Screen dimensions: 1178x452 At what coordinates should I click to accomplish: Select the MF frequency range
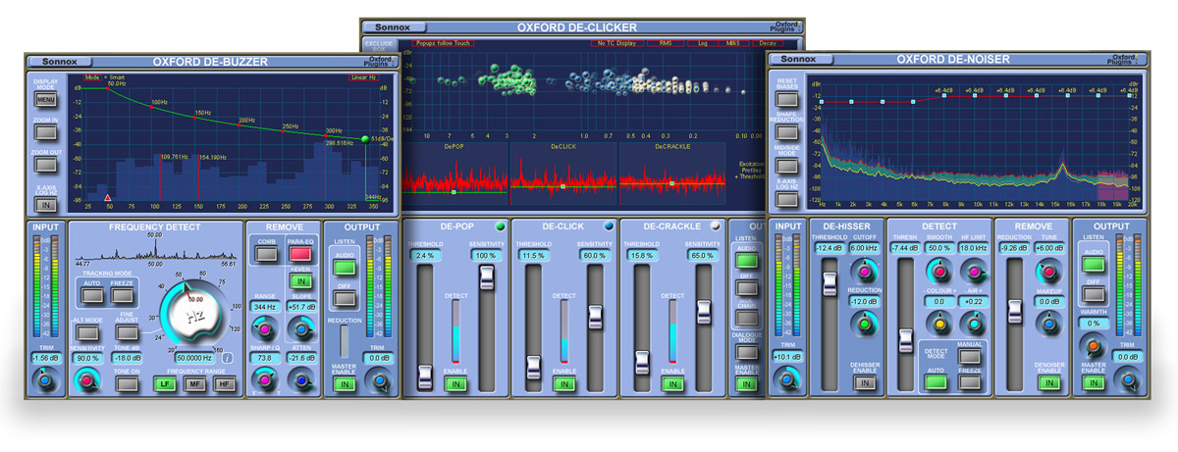(x=192, y=383)
